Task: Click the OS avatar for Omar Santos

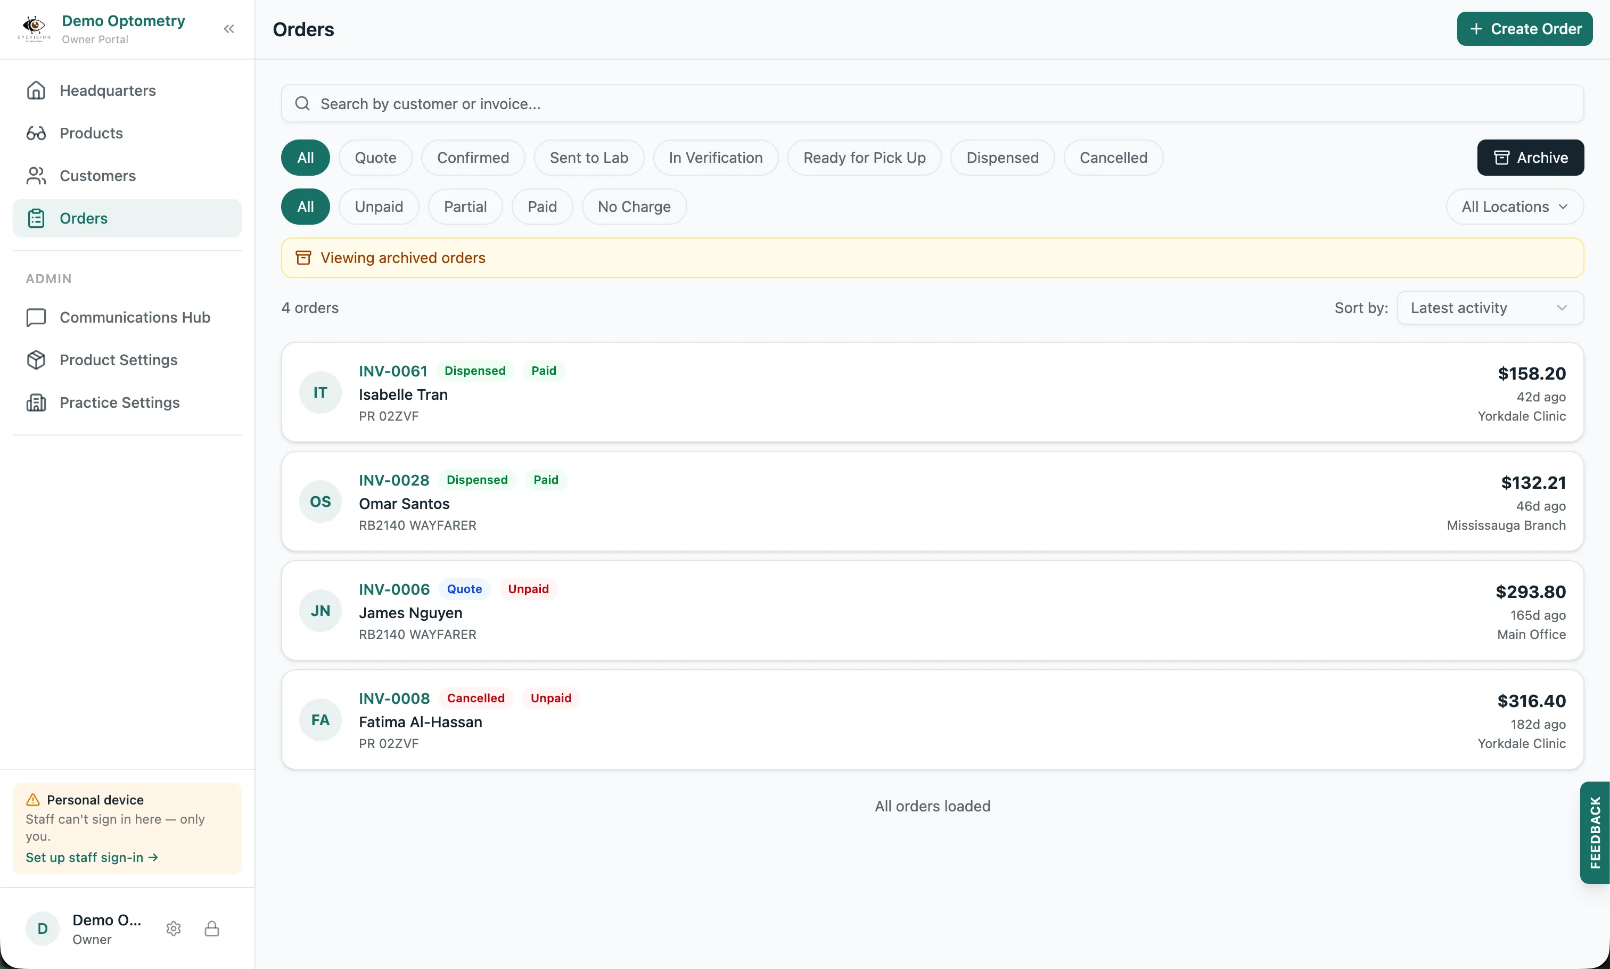Action: (x=320, y=502)
